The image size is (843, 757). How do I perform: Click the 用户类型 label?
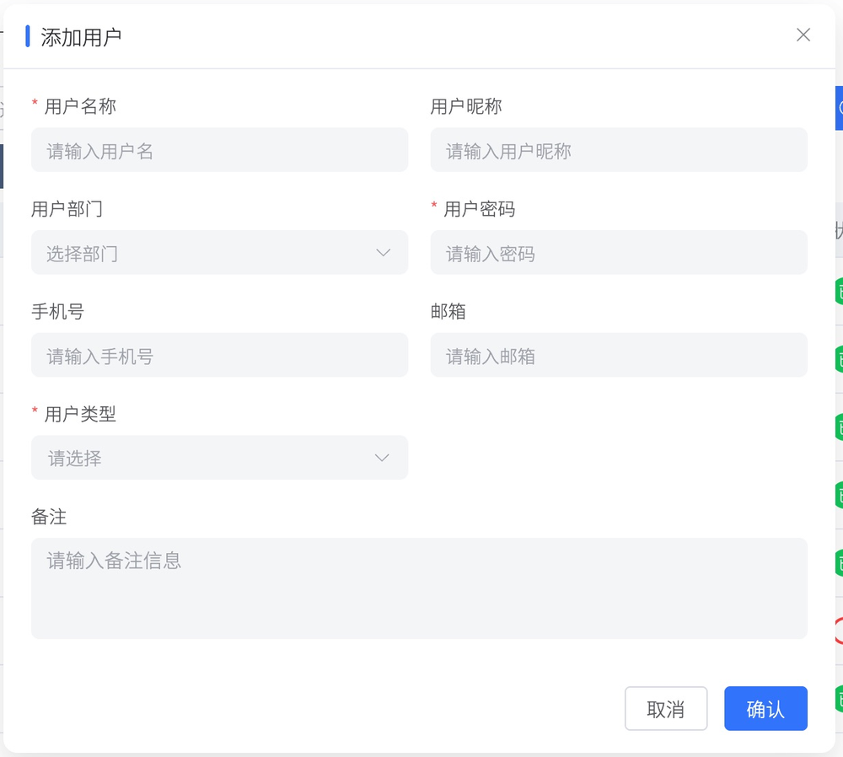click(x=80, y=415)
